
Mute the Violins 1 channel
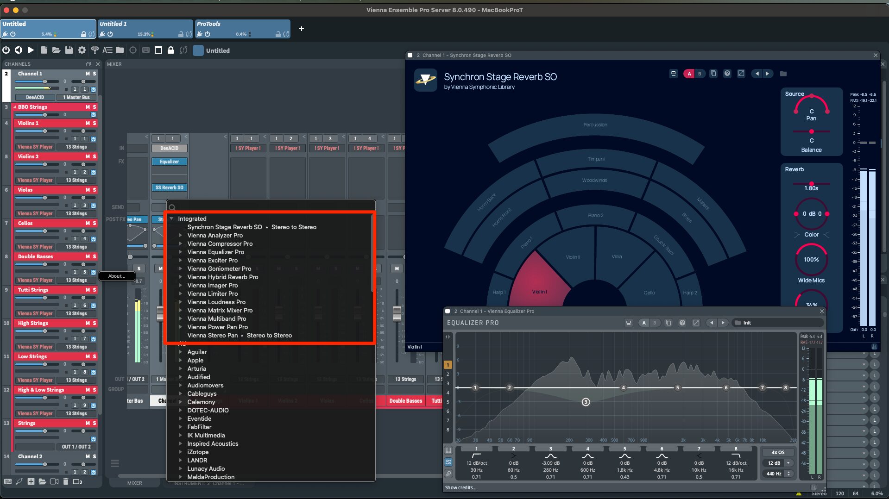[x=88, y=123]
